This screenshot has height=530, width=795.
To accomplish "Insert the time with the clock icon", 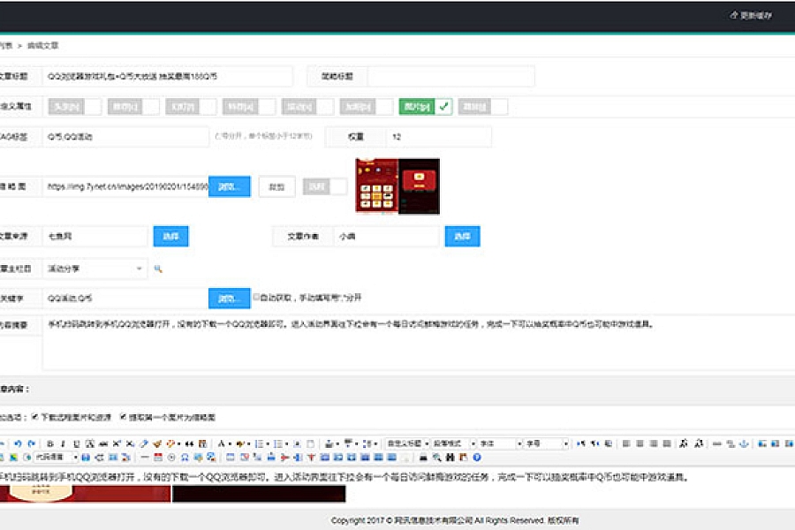I will pyautogui.click(x=171, y=458).
